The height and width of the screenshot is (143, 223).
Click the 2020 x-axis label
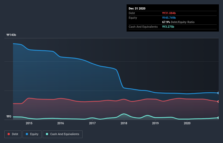coord(187,123)
